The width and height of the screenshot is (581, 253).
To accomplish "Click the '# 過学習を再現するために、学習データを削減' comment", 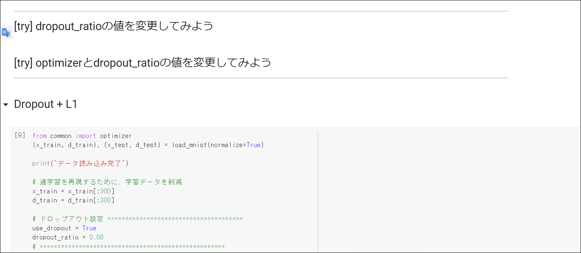I will click(x=107, y=182).
